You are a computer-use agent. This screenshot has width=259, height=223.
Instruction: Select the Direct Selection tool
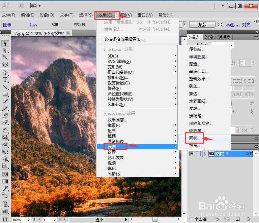pyautogui.click(x=5, y=50)
